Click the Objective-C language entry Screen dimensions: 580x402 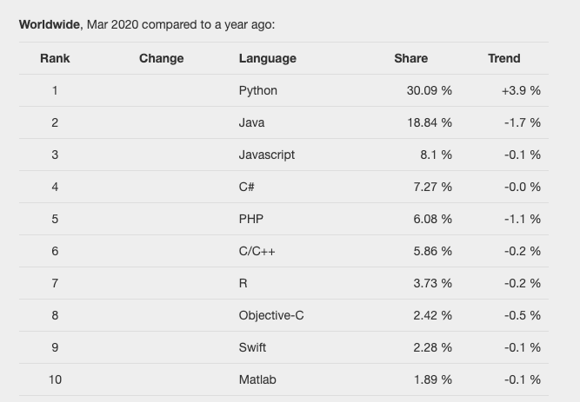tap(270, 315)
